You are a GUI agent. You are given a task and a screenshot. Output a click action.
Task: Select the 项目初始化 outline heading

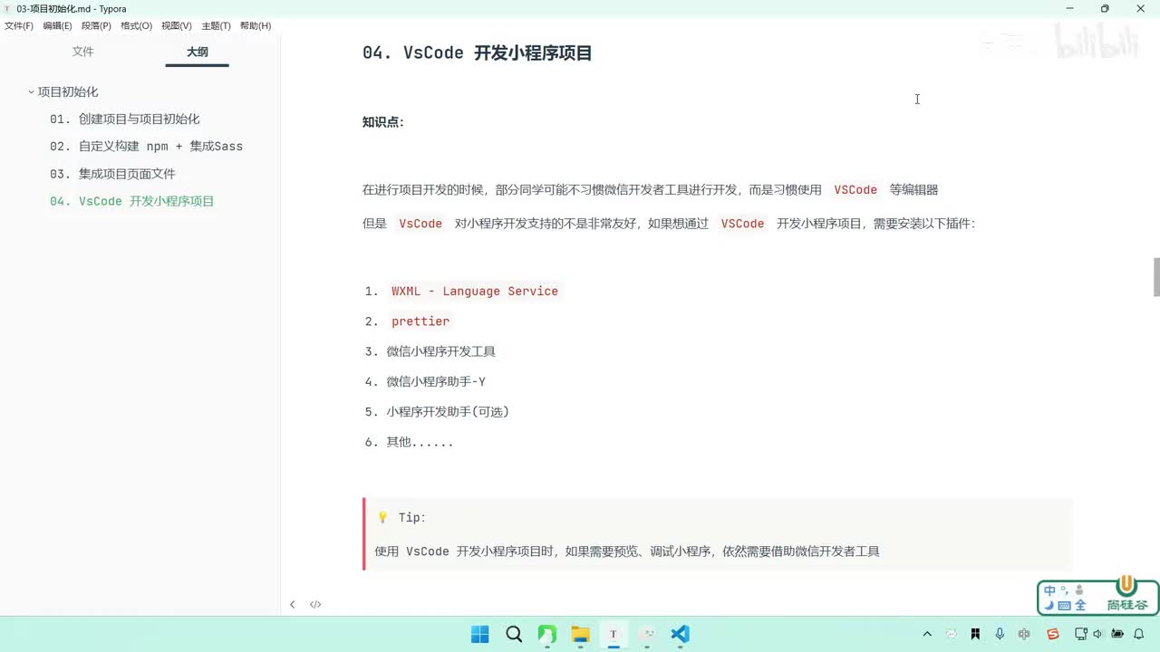coord(68,91)
